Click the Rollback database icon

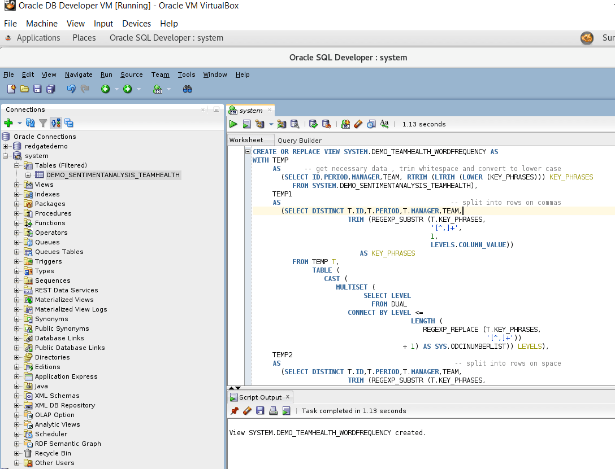point(326,124)
